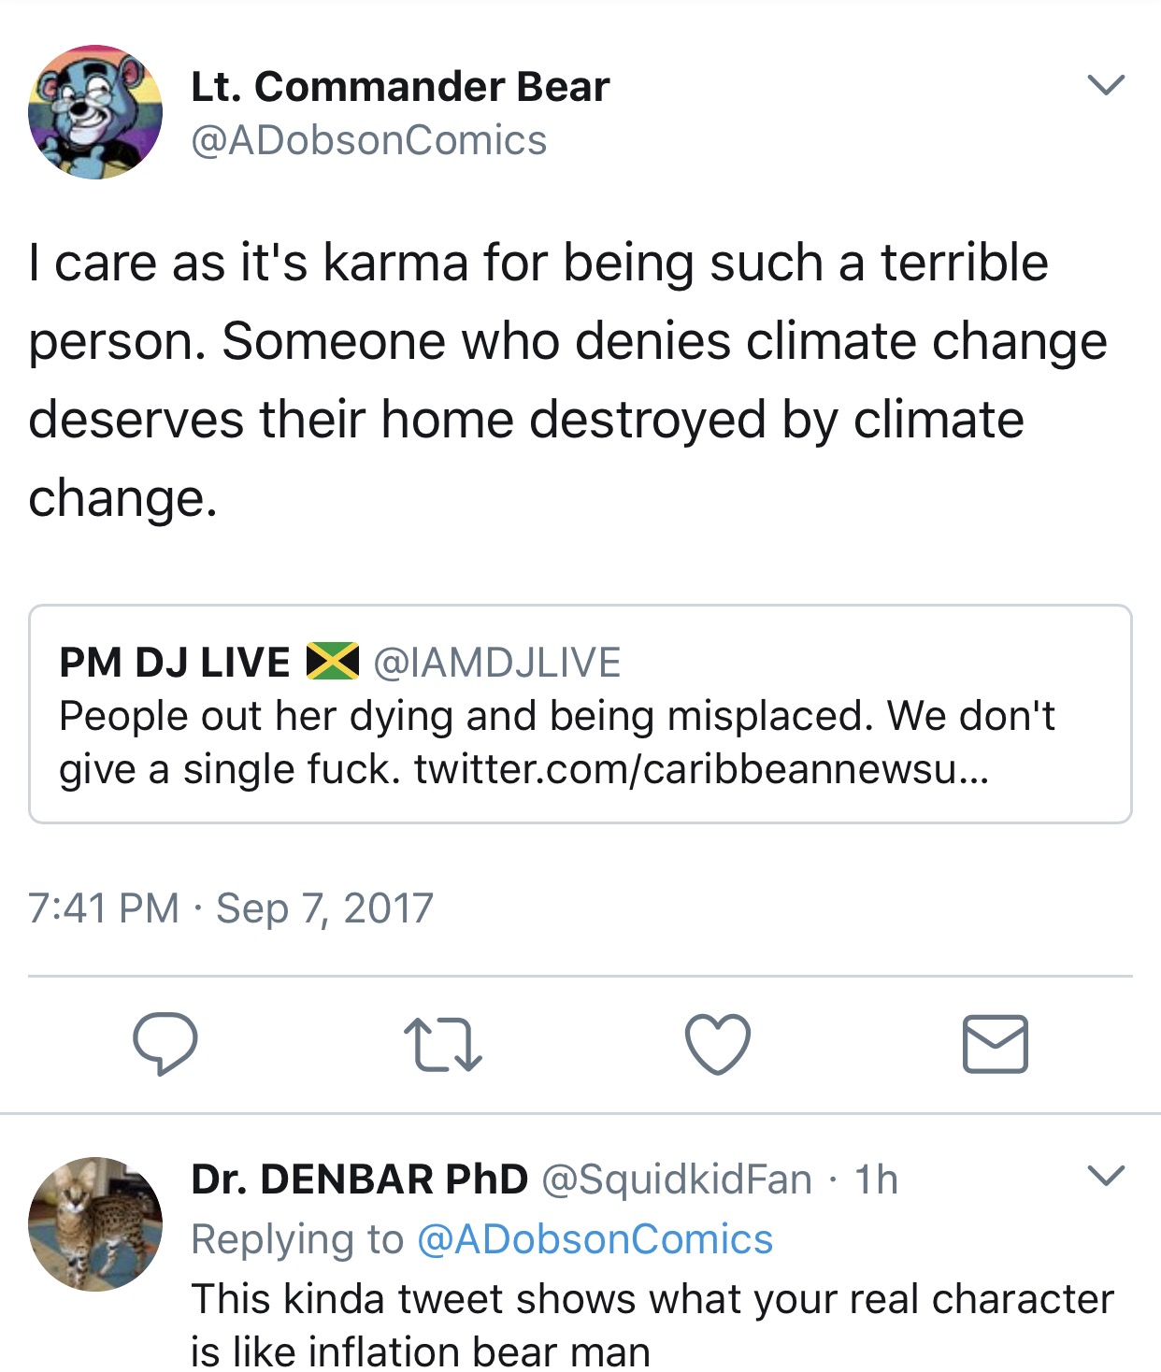The width and height of the screenshot is (1161, 1372).
Task: Open the @SquidkidFan handle
Action: pyautogui.click(x=677, y=1180)
